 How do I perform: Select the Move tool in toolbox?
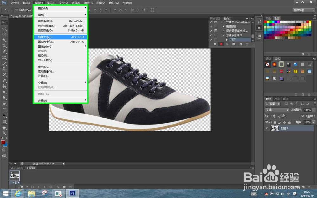pyautogui.click(x=4, y=22)
